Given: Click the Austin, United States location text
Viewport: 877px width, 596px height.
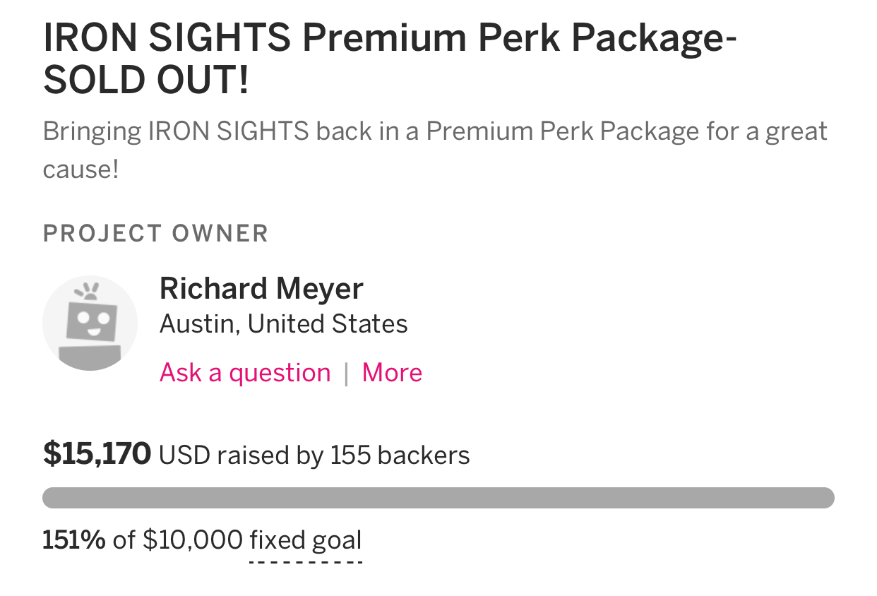Looking at the screenshot, I should coord(284,324).
